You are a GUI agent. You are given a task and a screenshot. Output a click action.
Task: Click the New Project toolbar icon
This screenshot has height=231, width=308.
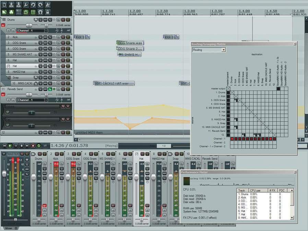(x=4, y=5)
